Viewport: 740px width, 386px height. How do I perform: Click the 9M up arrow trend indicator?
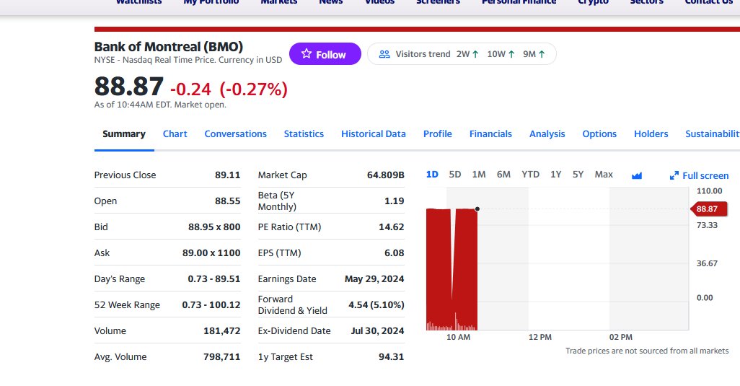[x=542, y=54]
